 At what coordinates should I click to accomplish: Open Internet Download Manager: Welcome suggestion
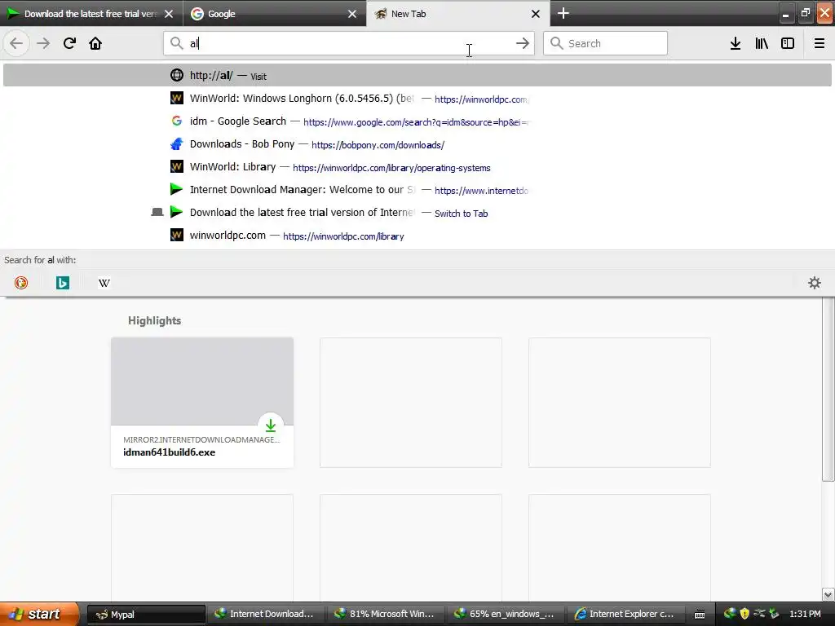pos(417,190)
